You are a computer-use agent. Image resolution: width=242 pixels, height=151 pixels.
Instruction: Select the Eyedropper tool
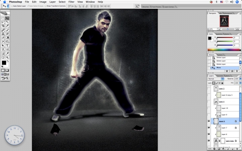click(x=7, y=54)
